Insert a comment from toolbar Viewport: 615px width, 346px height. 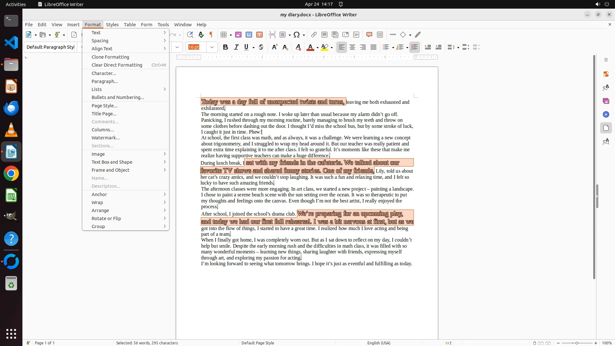point(369,35)
